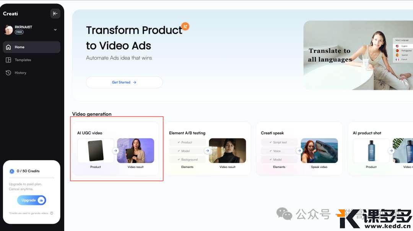Click the History clock icon
413x231 pixels.
[8, 73]
